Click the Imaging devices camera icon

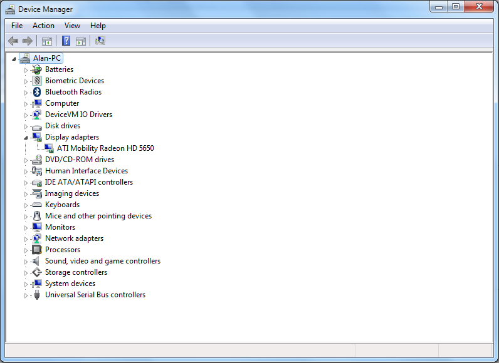pos(37,193)
